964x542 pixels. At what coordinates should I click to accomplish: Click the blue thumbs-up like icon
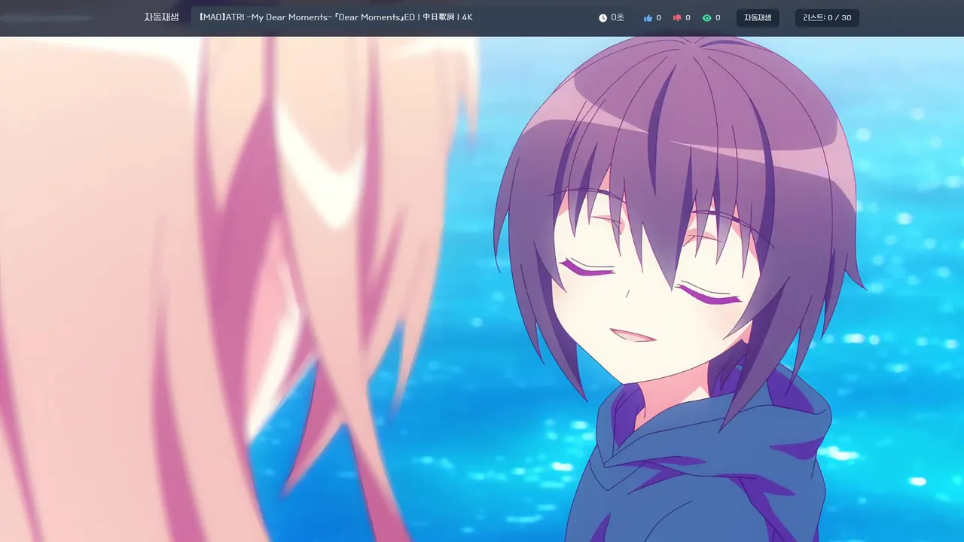click(648, 18)
